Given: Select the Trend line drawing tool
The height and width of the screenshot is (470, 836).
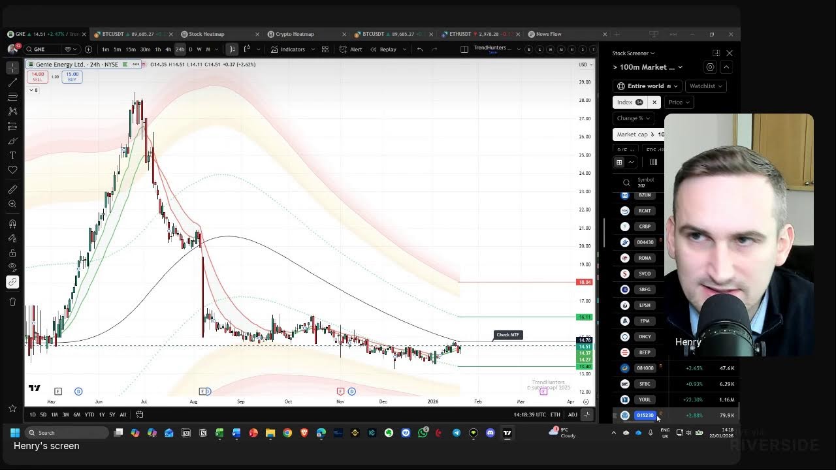Looking at the screenshot, I should coord(12,82).
